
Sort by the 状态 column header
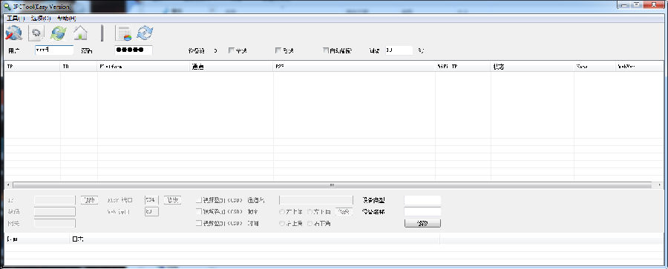532,67
